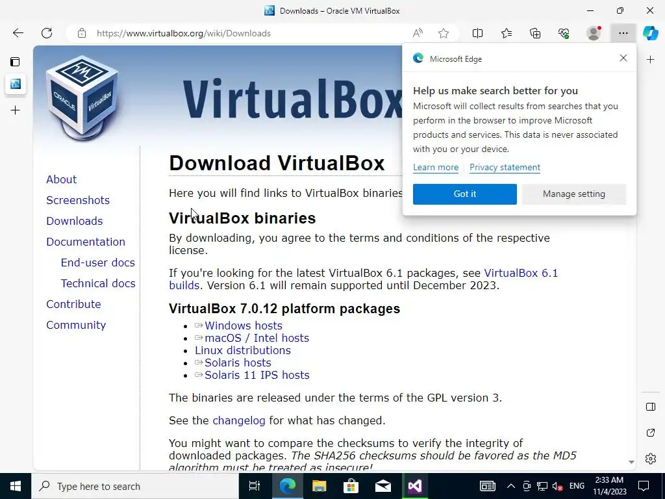The height and width of the screenshot is (499, 665).
Task: Add this page to favorites
Action: (444, 33)
